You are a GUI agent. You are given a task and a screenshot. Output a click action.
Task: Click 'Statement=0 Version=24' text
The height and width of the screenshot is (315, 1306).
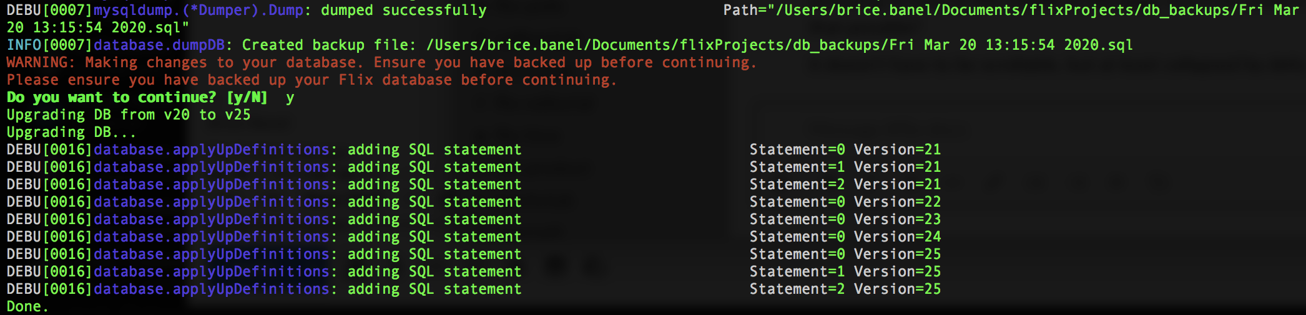(x=845, y=237)
